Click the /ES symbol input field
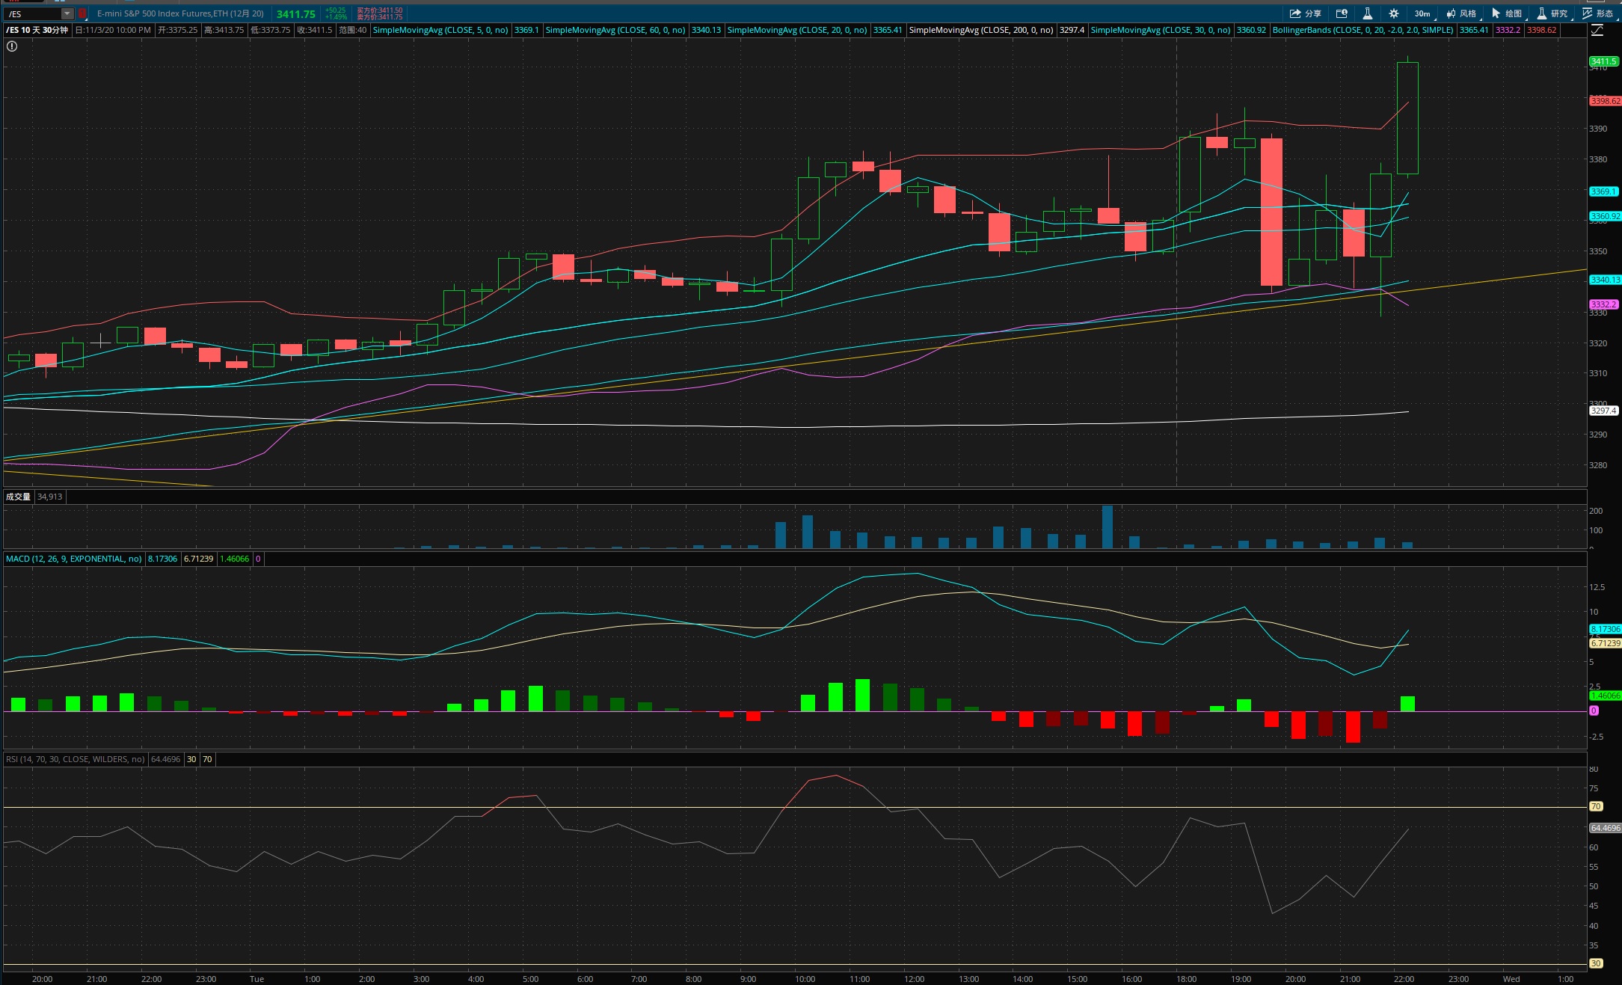 pos(34,13)
